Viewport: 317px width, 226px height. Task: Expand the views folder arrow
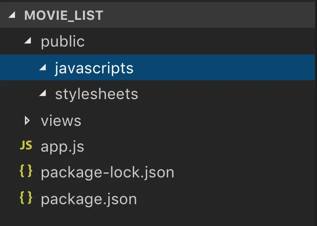[x=27, y=120]
